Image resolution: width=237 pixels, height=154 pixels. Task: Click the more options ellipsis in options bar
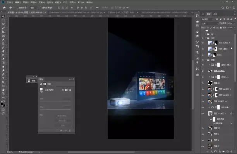(97, 8)
